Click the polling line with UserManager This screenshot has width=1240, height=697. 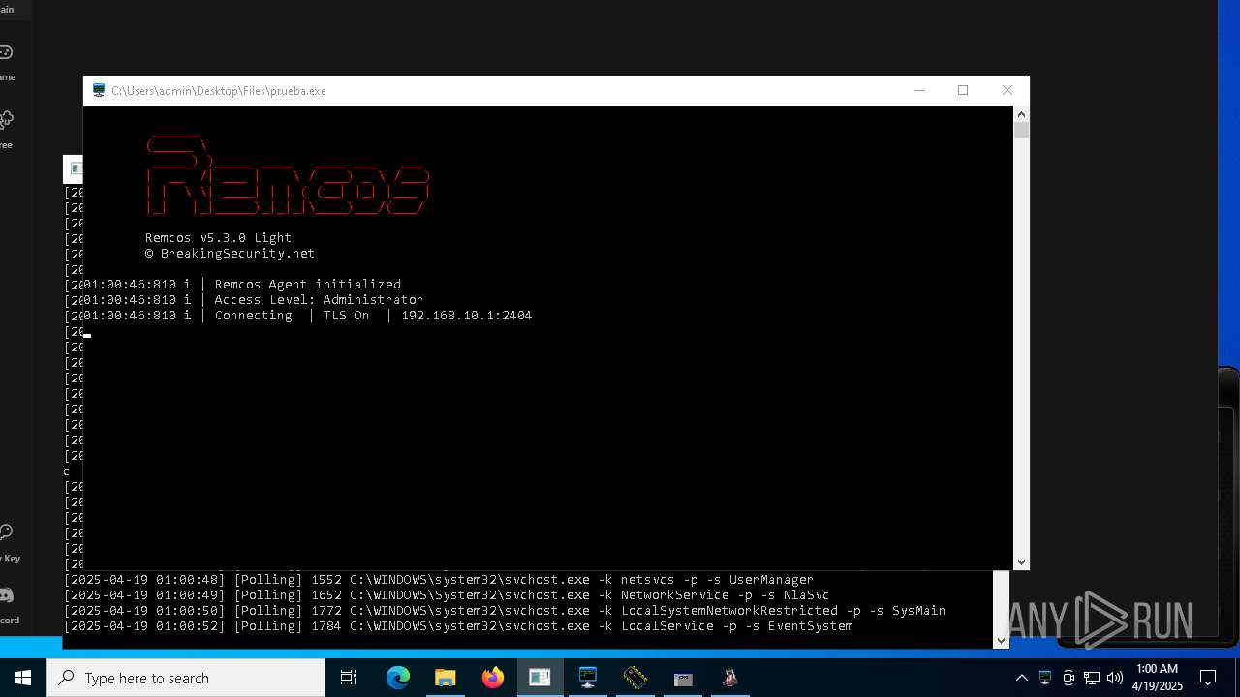coord(439,579)
